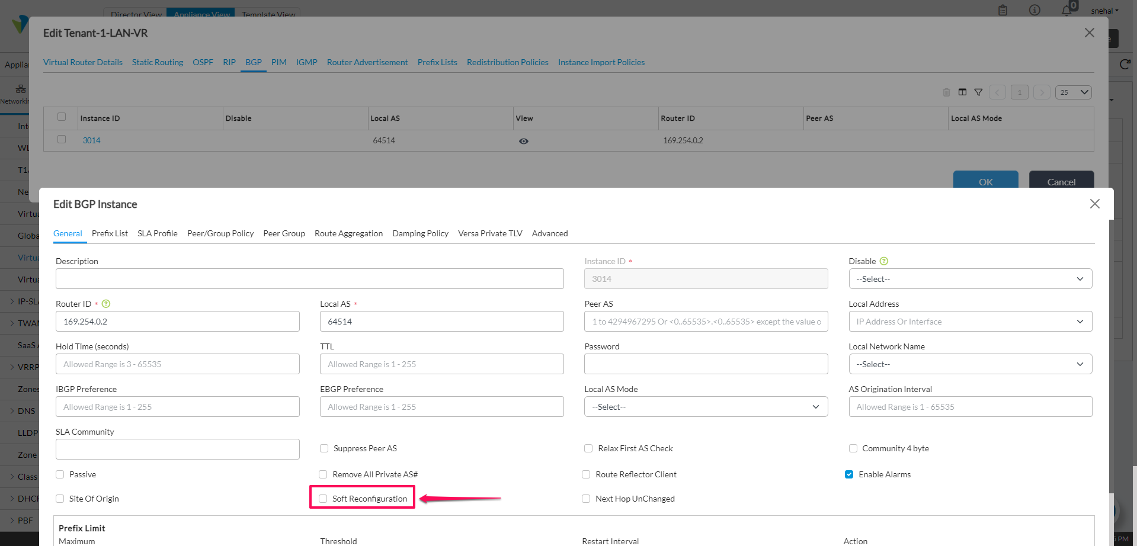Select the row checkbox for instance 3014
This screenshot has width=1137, height=546.
pyautogui.click(x=62, y=139)
